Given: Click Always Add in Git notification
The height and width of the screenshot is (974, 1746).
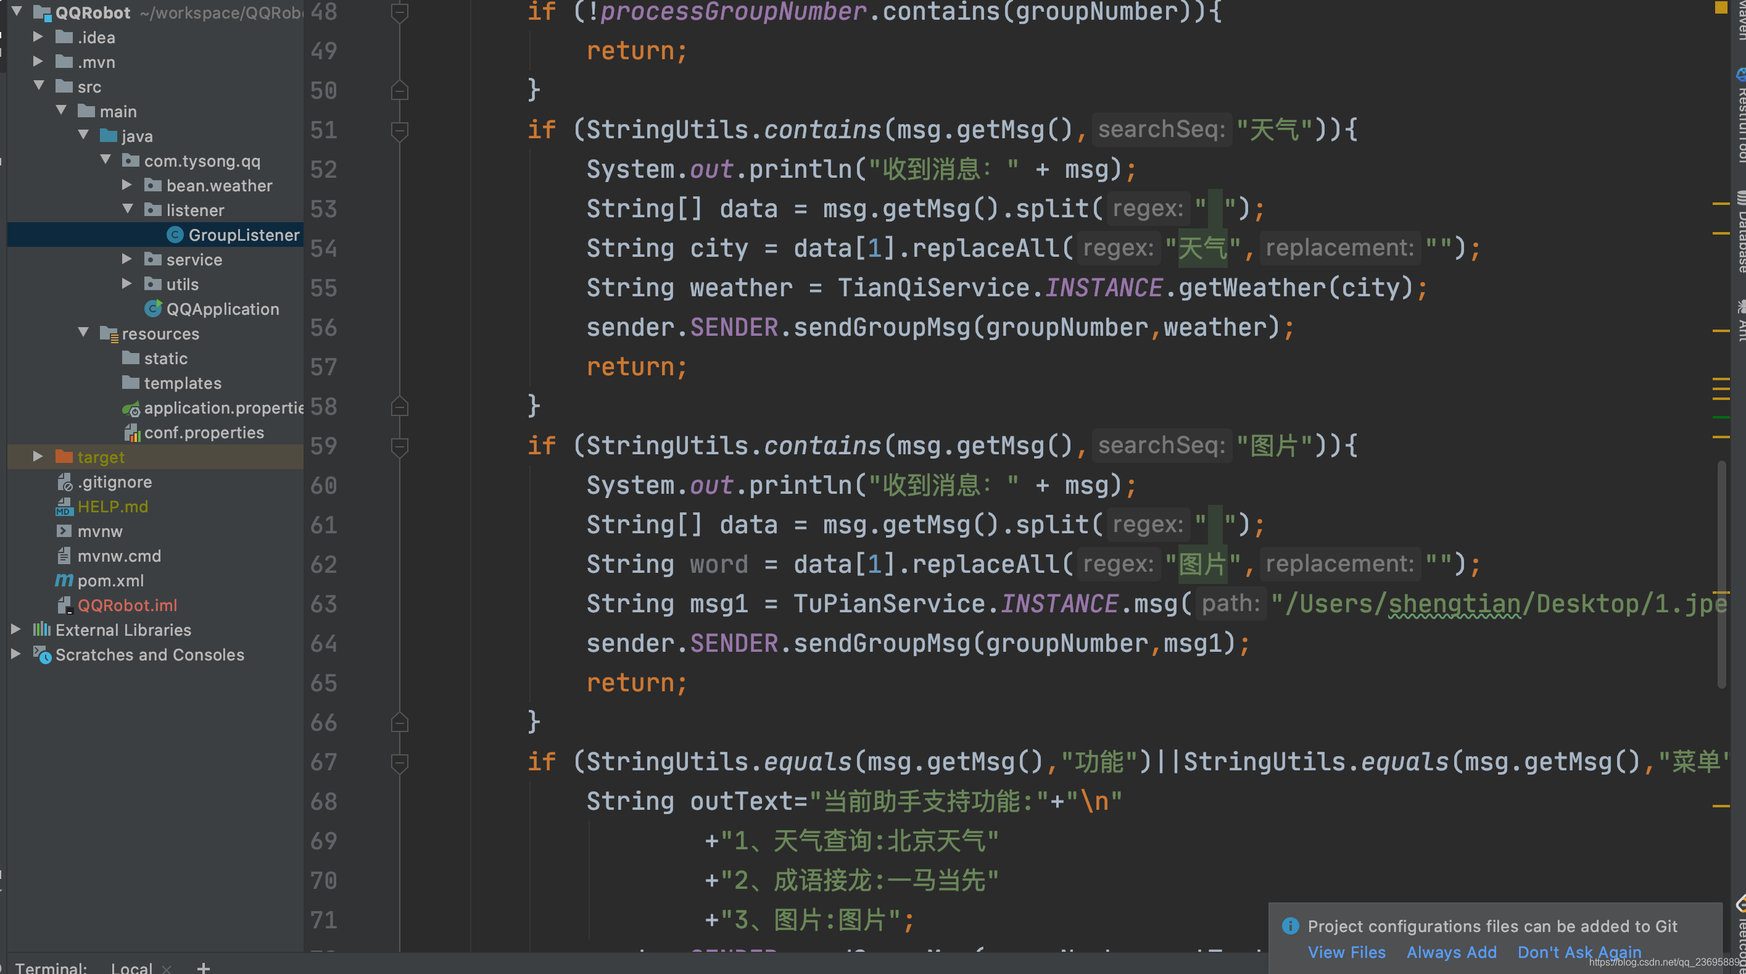Looking at the screenshot, I should 1450,952.
